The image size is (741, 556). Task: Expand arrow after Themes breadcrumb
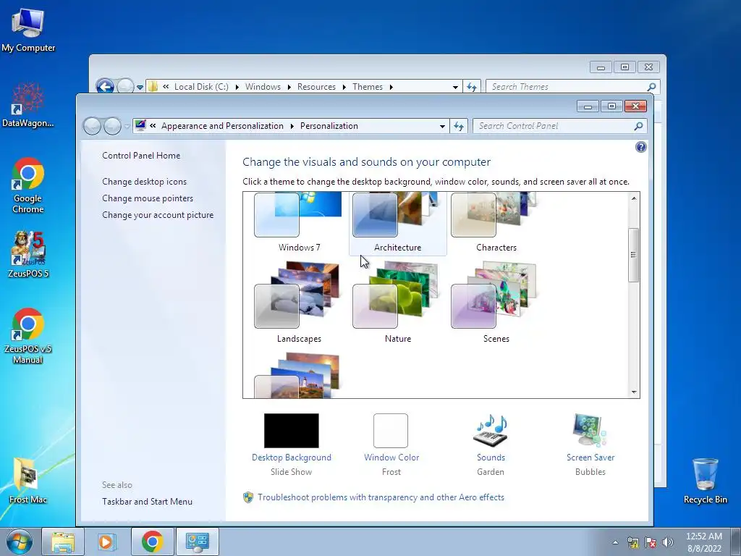pyautogui.click(x=391, y=87)
